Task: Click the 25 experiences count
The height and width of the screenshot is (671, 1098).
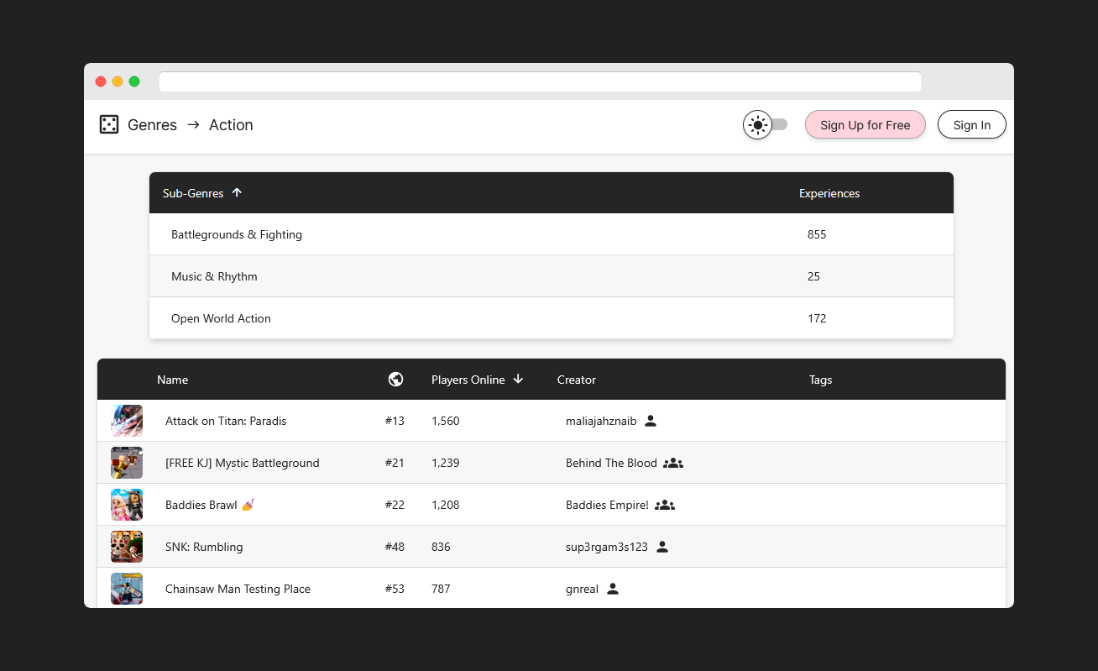Action: [813, 276]
